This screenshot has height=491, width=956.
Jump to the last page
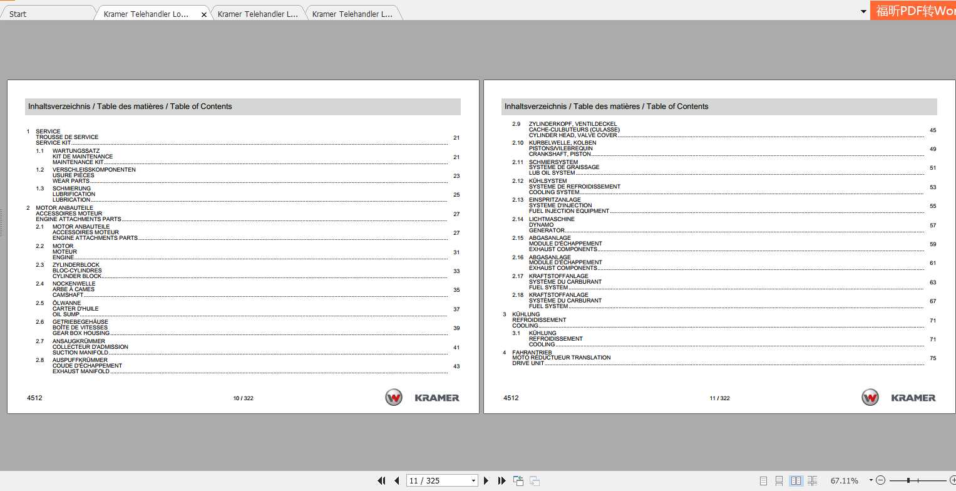[501, 481]
